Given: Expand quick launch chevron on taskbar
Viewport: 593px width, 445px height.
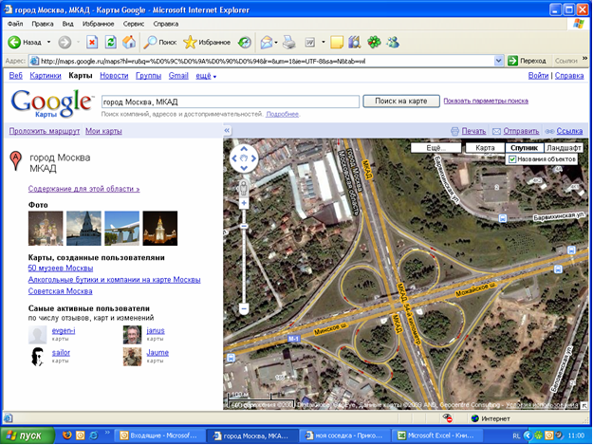Looking at the screenshot, I should [x=107, y=433].
